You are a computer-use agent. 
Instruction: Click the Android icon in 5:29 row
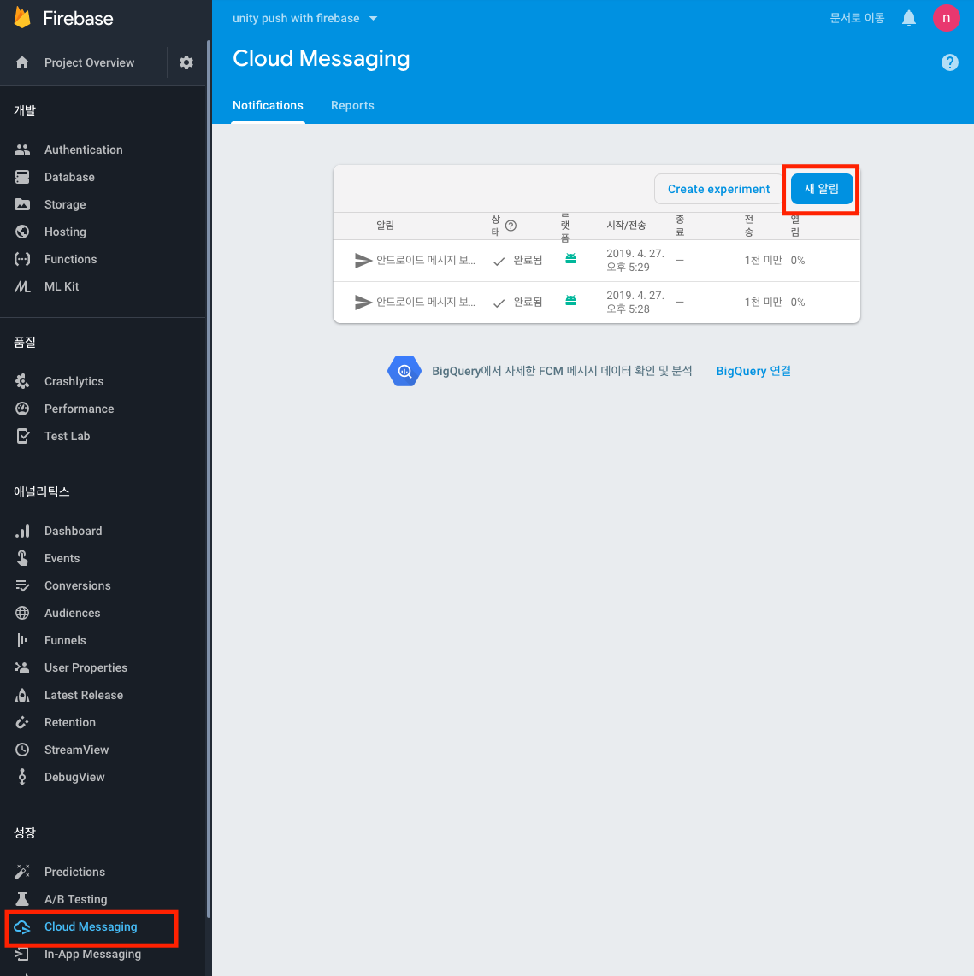[x=570, y=258]
